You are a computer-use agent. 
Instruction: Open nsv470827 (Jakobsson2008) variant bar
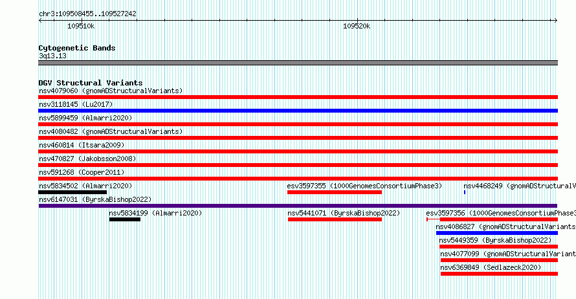[298, 165]
